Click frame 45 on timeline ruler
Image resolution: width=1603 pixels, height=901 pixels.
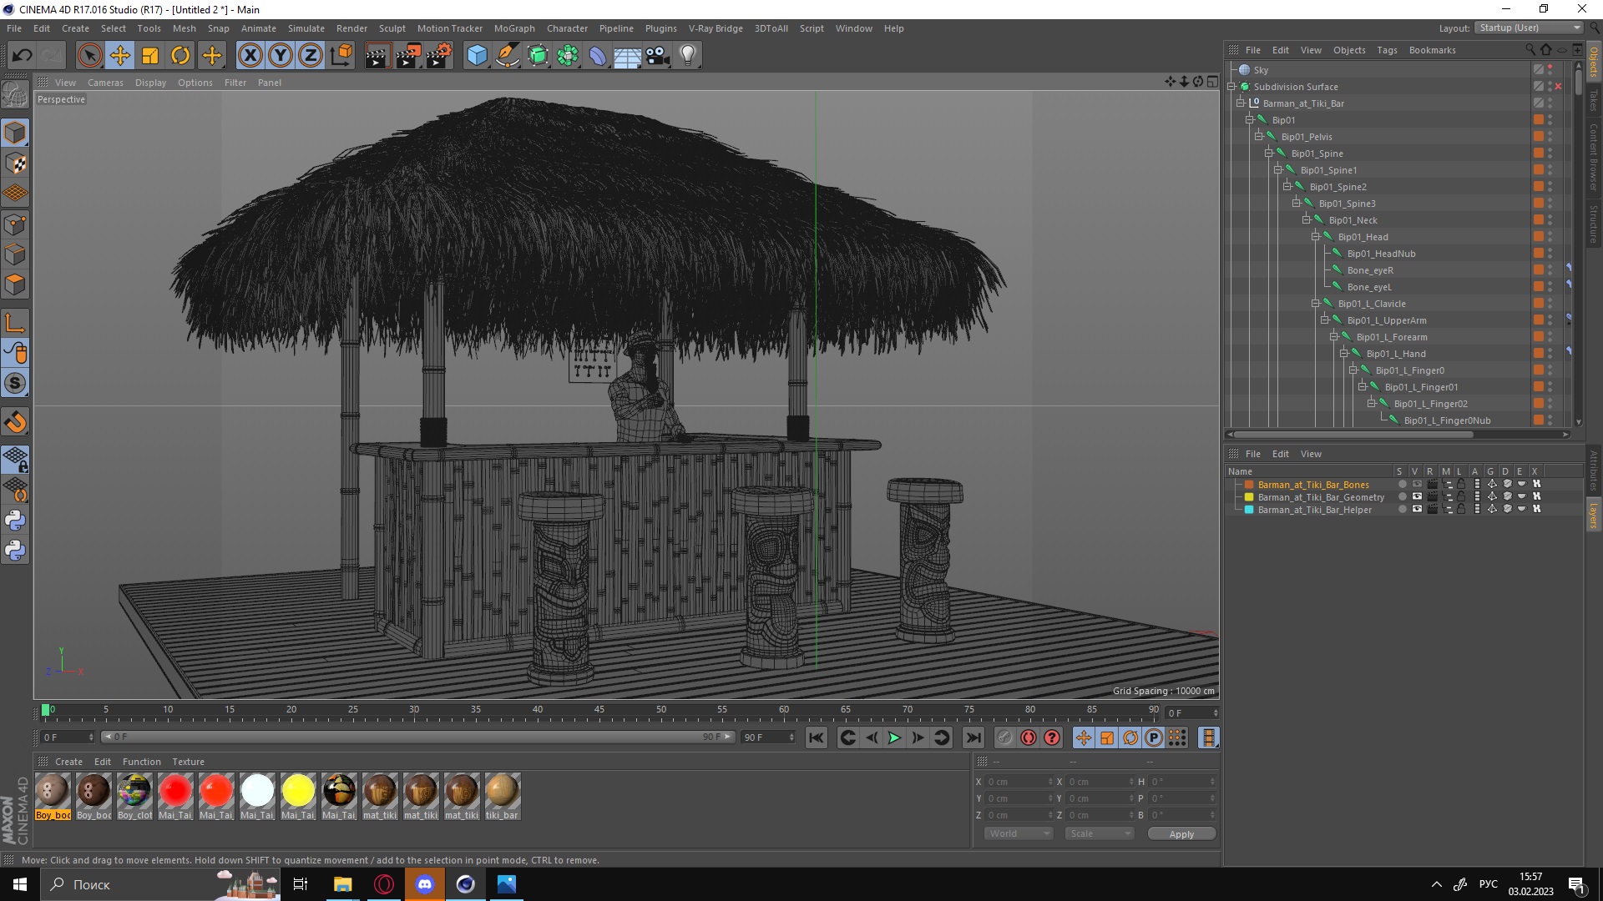[599, 710]
